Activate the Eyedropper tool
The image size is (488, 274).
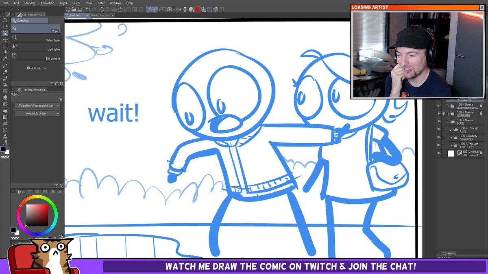tap(5, 59)
